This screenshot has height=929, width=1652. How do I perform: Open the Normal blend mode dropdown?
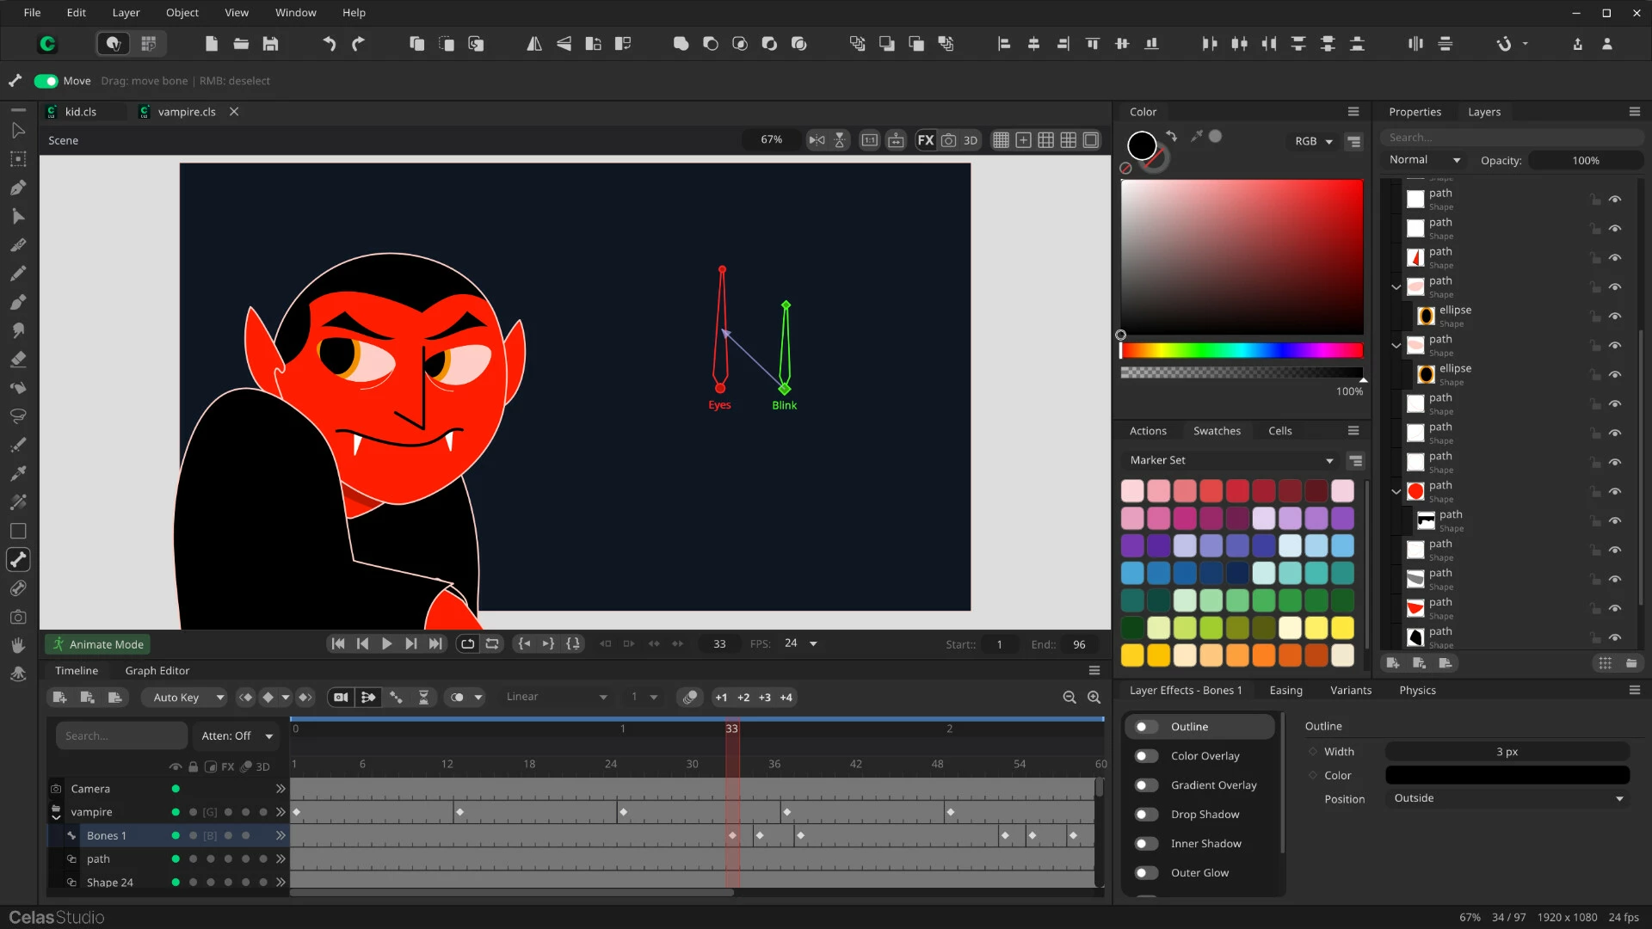(1424, 160)
